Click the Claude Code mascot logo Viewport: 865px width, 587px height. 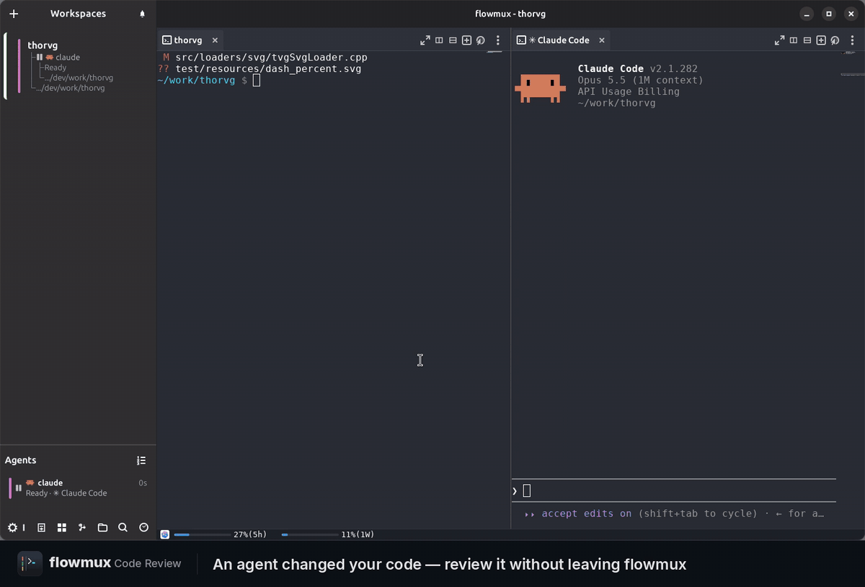[539, 88]
